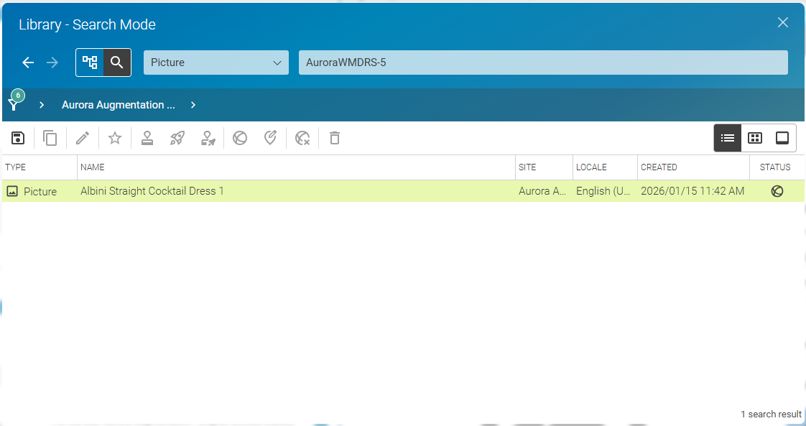Click the star bookmark icon
The width and height of the screenshot is (806, 426).
[x=115, y=138]
